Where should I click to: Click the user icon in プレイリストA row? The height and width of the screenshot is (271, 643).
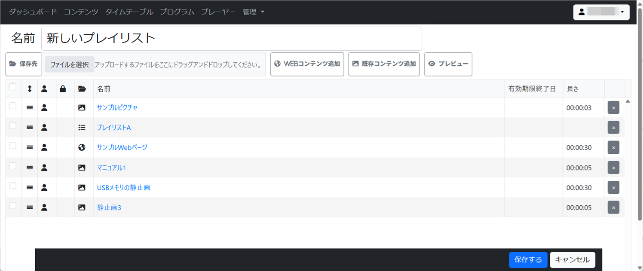coord(44,128)
